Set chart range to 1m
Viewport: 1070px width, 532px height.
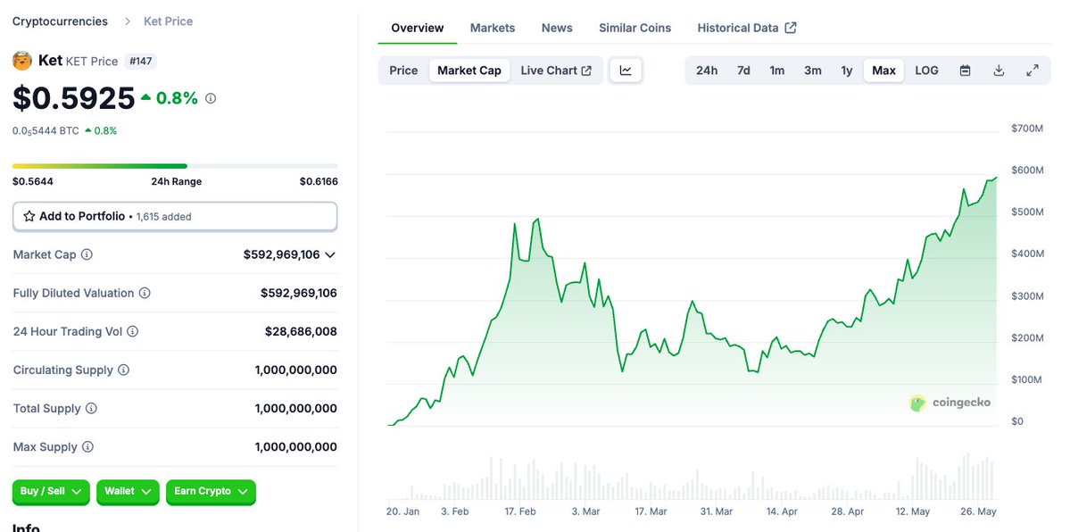(x=777, y=71)
